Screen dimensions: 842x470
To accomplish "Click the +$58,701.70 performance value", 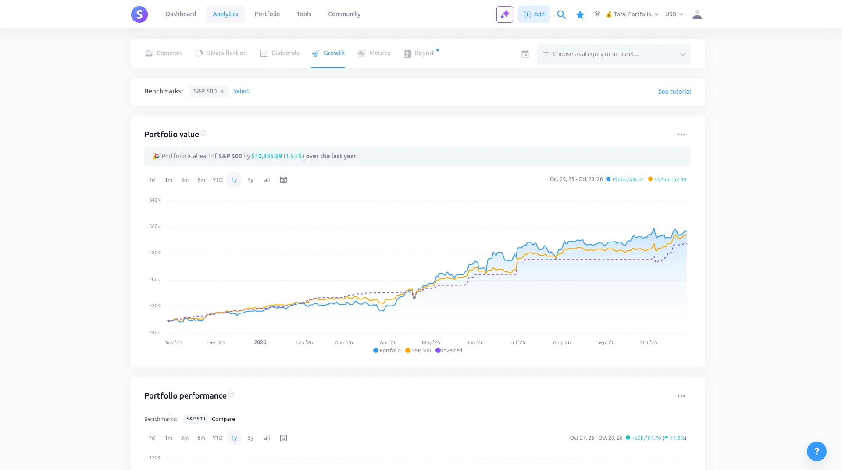I will tap(646, 438).
